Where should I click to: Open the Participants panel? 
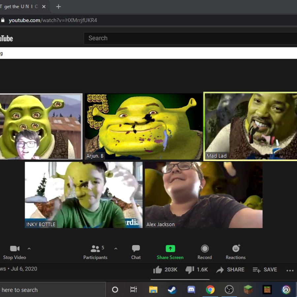click(95, 252)
